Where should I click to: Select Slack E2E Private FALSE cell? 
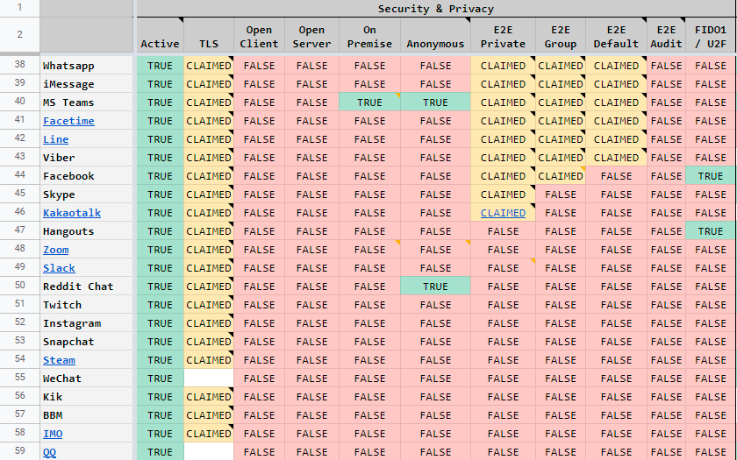(503, 268)
